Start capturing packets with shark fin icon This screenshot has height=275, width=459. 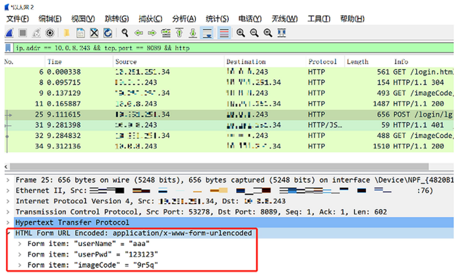9,33
